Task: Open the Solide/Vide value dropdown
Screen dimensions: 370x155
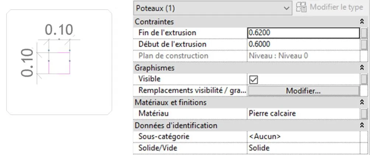Action: tap(302, 148)
